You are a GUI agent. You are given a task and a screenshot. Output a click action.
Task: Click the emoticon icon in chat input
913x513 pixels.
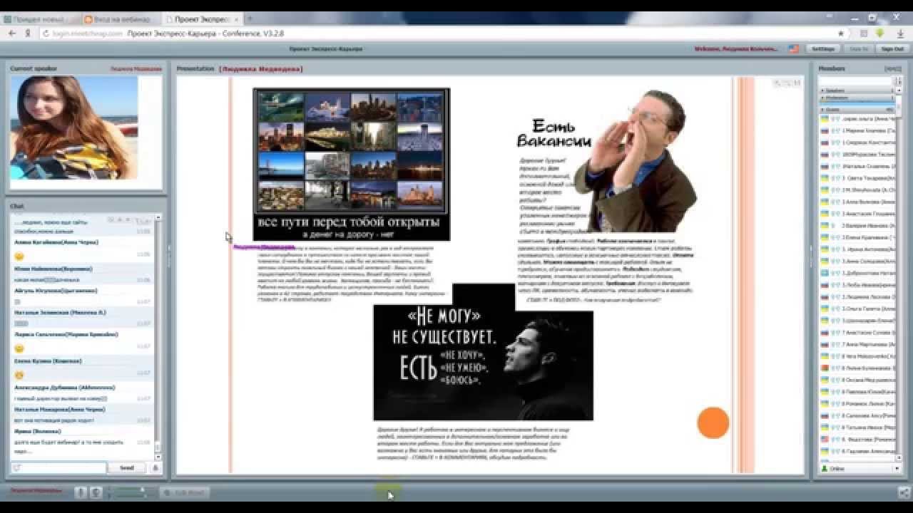[17, 468]
